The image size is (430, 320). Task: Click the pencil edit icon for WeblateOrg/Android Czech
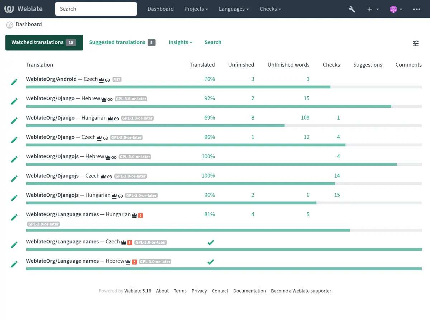point(14,82)
